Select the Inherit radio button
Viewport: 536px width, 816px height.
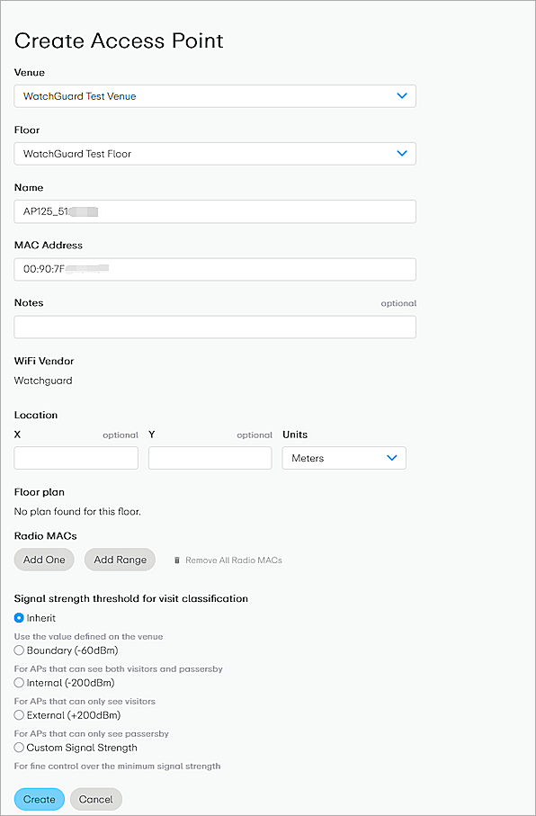click(x=18, y=618)
